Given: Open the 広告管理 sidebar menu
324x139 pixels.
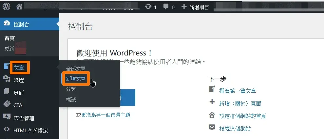Looking at the screenshot, I should pyautogui.click(x=24, y=118).
